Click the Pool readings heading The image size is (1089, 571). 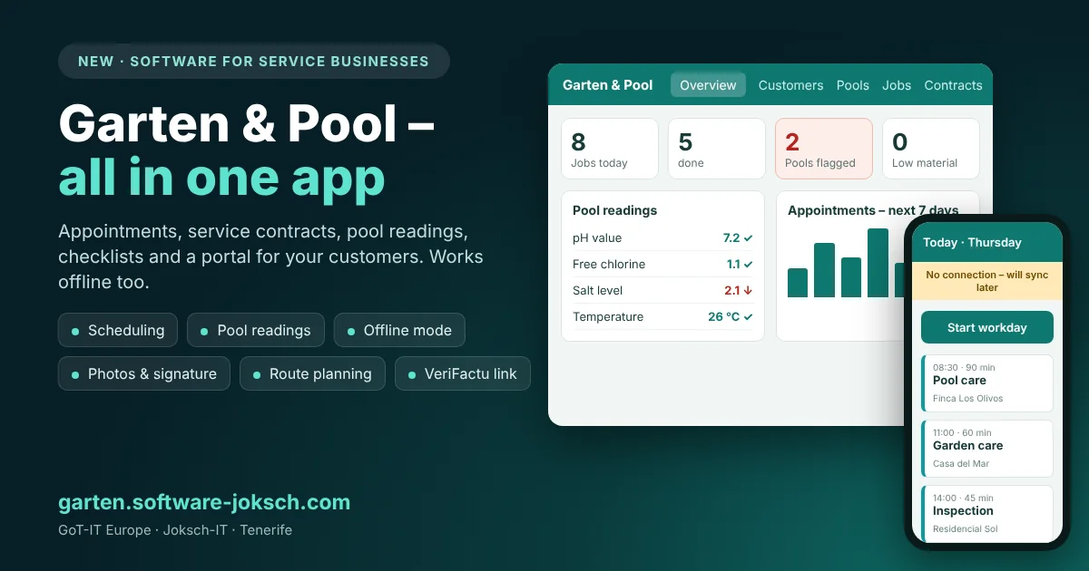[x=614, y=210]
